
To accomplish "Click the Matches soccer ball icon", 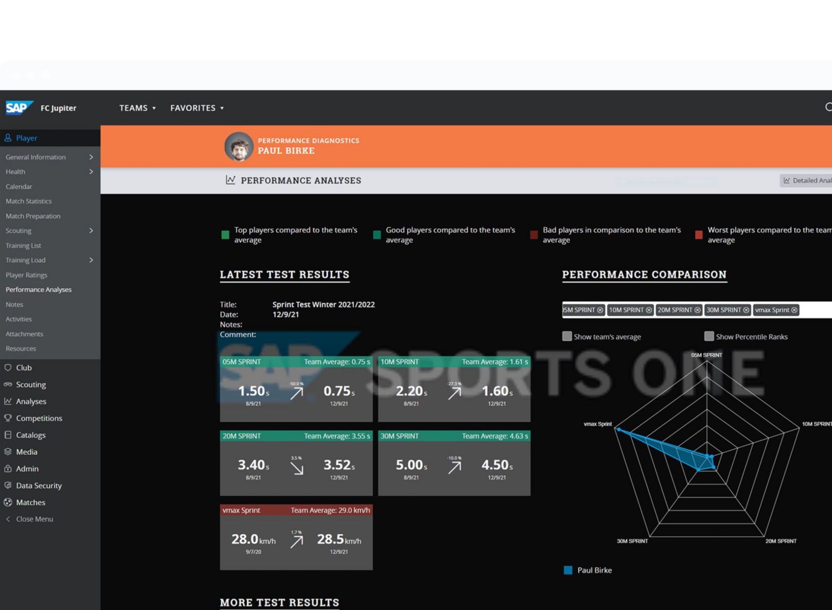I will click(8, 502).
